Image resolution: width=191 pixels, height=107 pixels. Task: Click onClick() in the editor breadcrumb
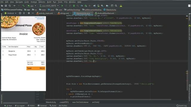pos(95,102)
